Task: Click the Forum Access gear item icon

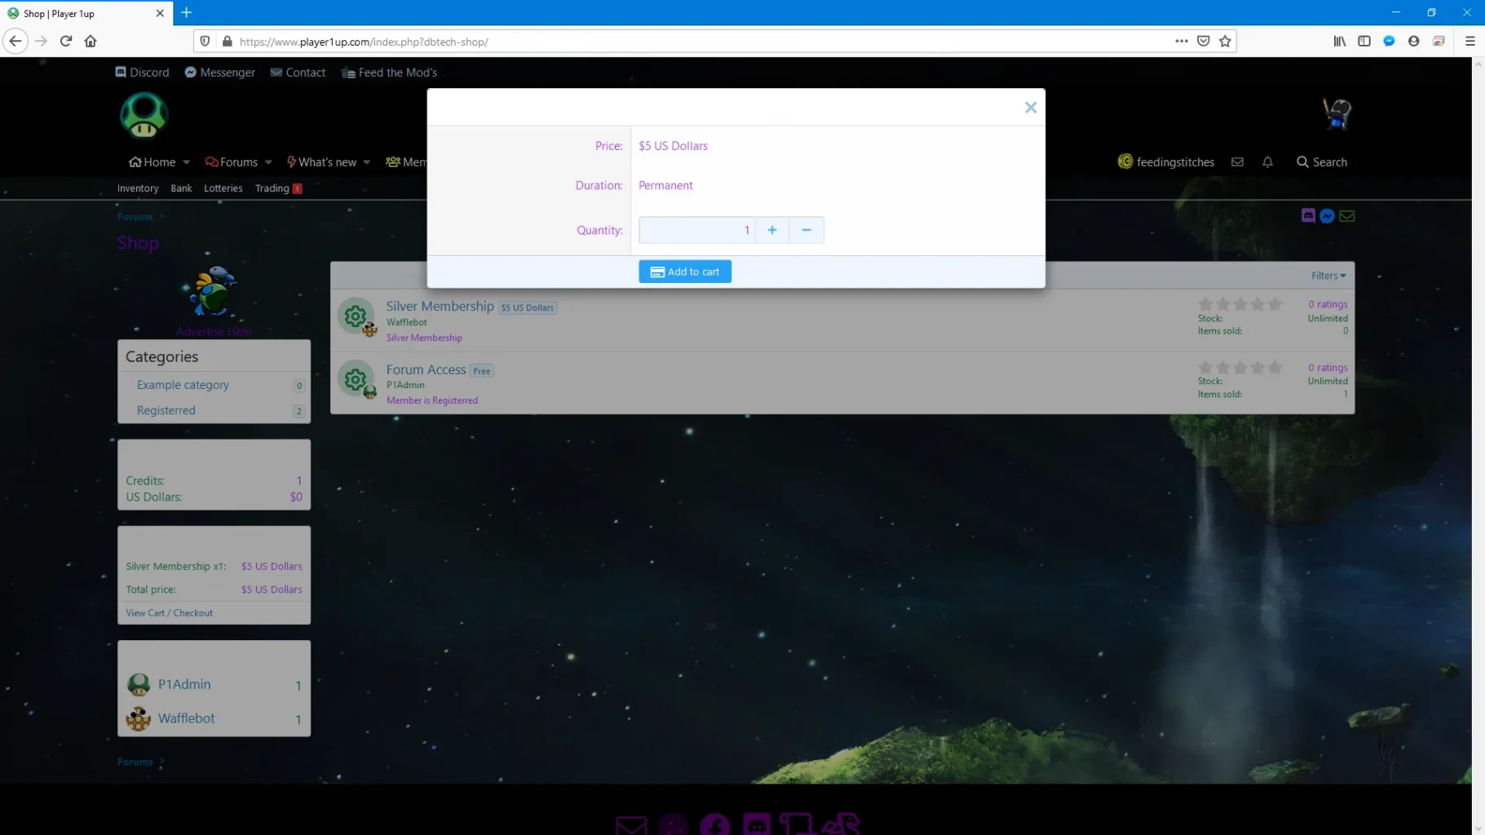Action: (355, 379)
